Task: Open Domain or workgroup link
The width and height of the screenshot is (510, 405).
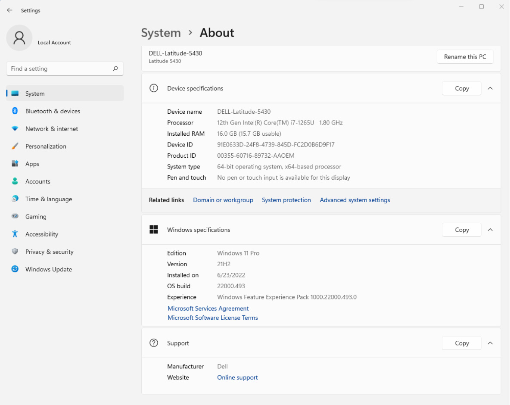Action: tap(223, 200)
